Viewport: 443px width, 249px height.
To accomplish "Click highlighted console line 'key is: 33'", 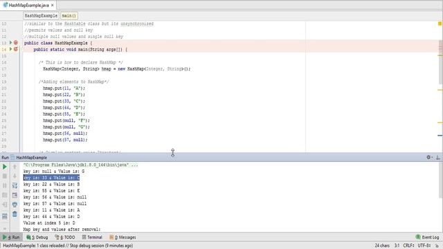I will click(x=51, y=178).
